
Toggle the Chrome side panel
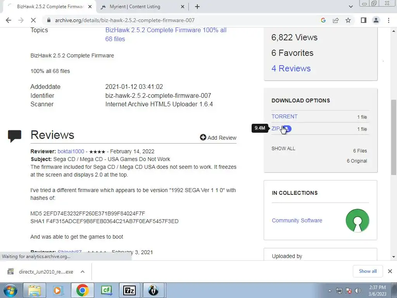pos(364,20)
